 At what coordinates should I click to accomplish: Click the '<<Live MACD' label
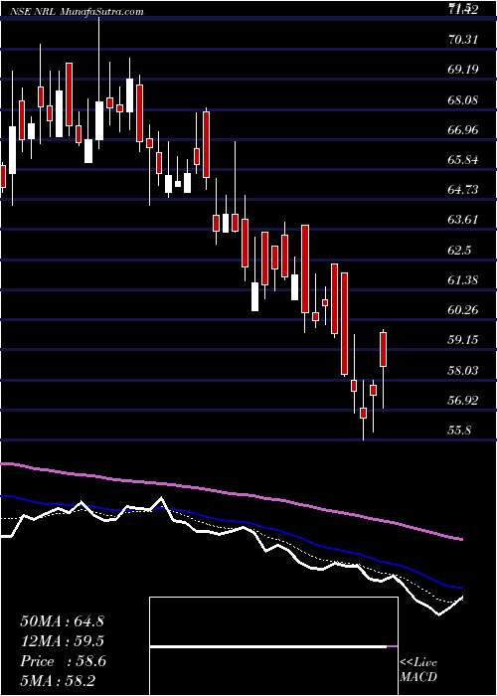pos(418,670)
